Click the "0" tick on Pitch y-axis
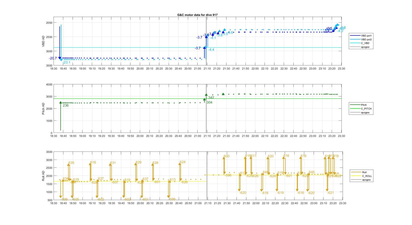Image resolution: width=412 pixels, height=225 pixels. click(51, 133)
